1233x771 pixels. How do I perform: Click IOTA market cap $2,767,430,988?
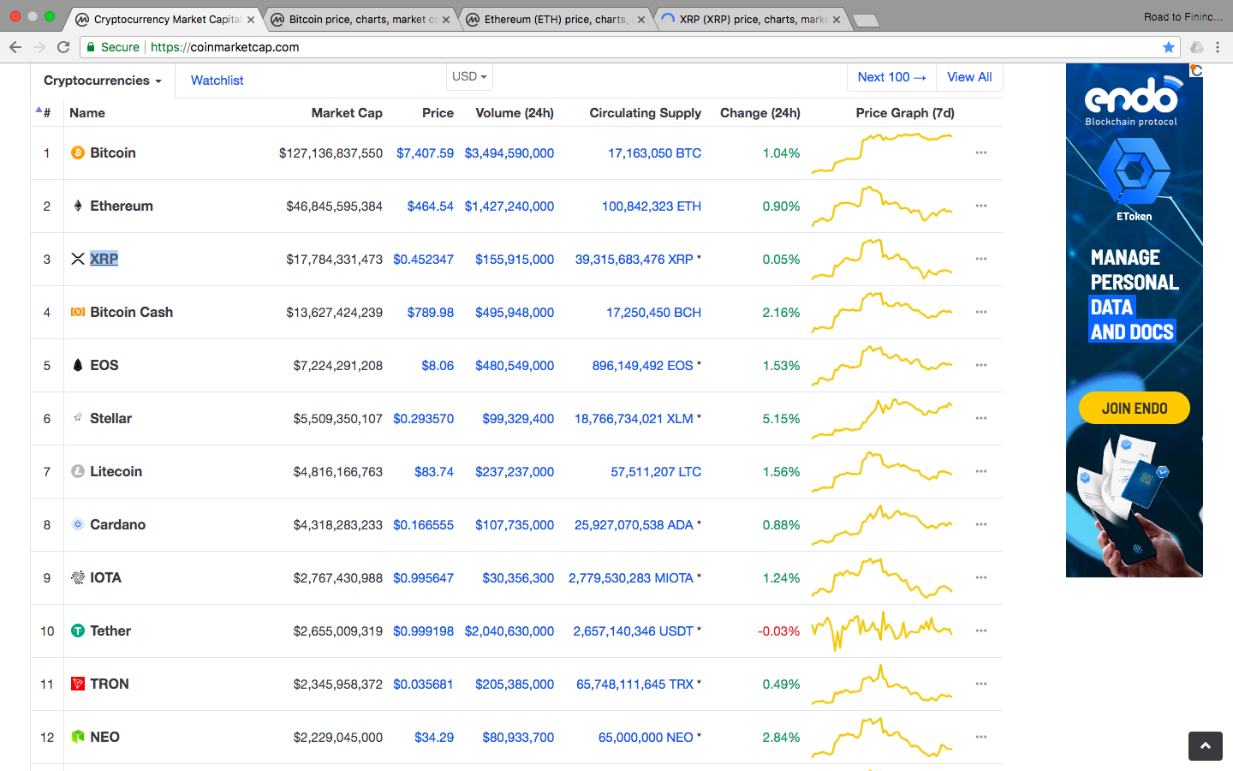(337, 578)
